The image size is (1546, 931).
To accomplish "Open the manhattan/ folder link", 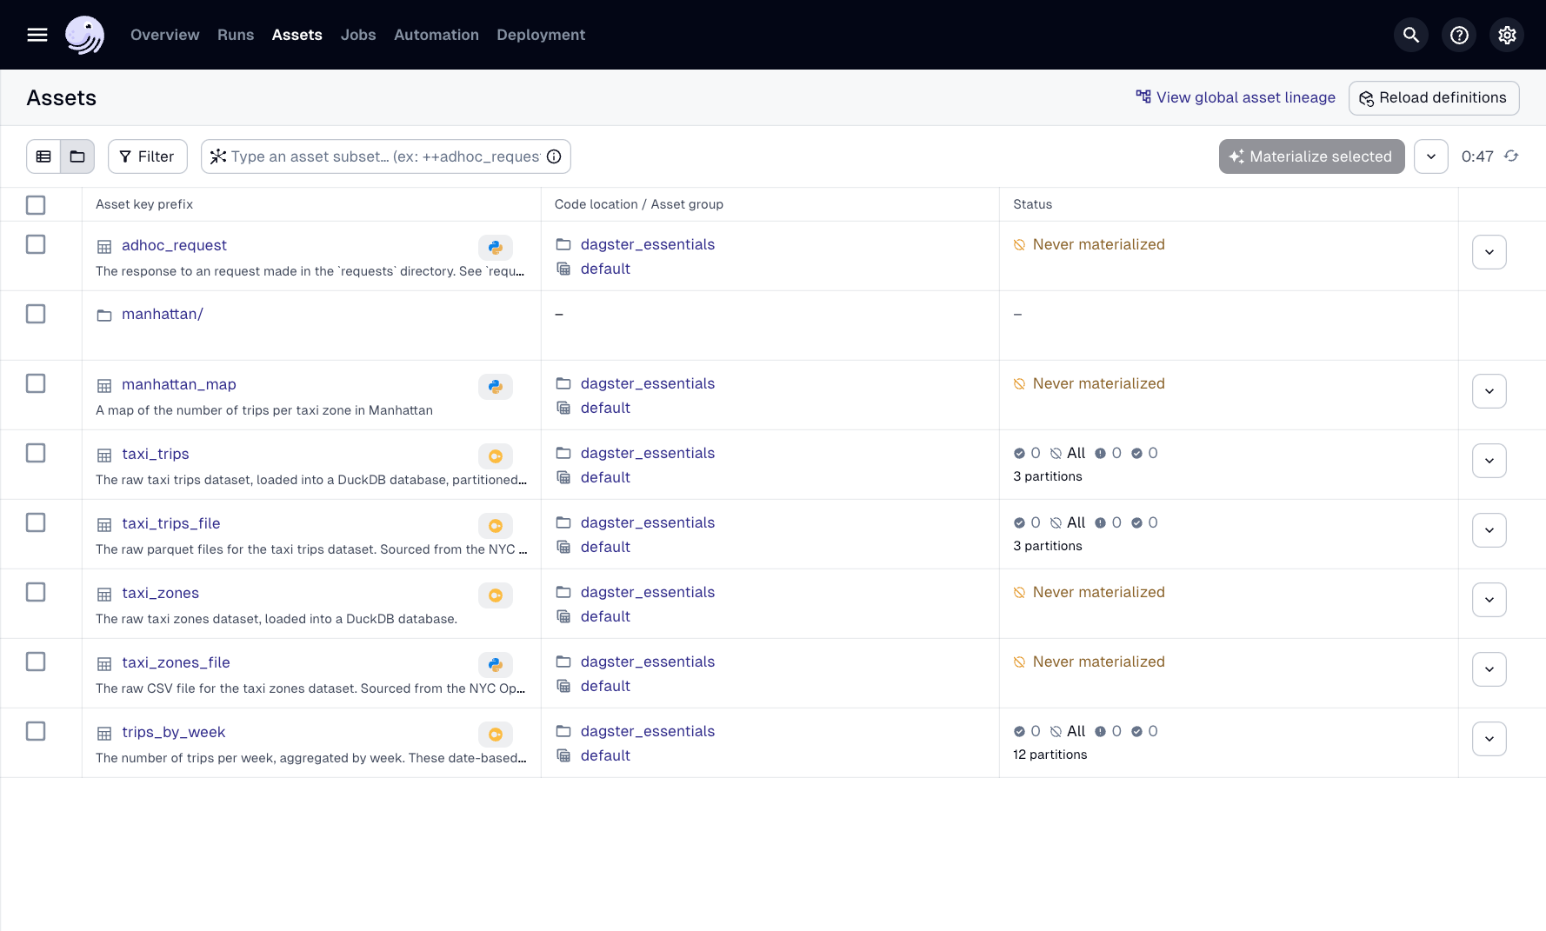I will [163, 314].
